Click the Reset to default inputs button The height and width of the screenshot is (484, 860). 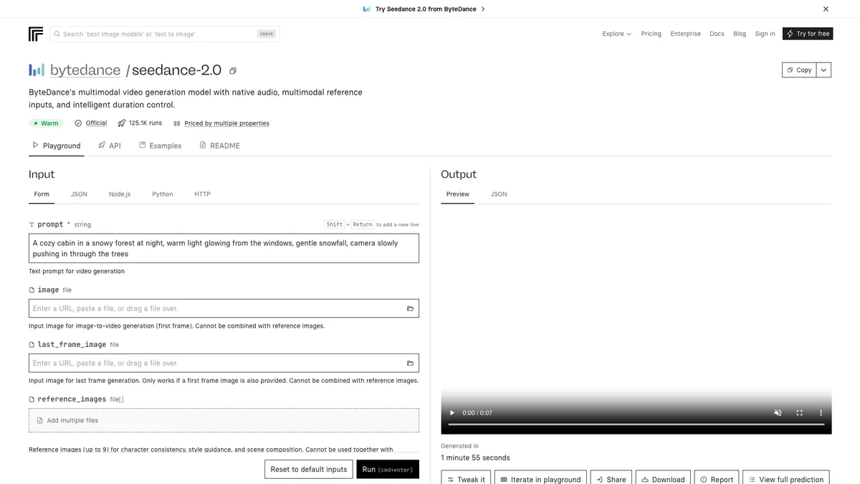point(309,470)
